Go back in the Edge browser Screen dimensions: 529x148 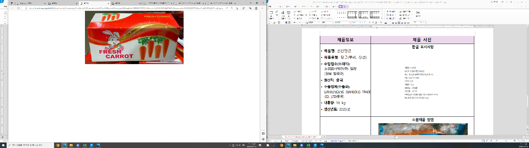tap(12, 8)
